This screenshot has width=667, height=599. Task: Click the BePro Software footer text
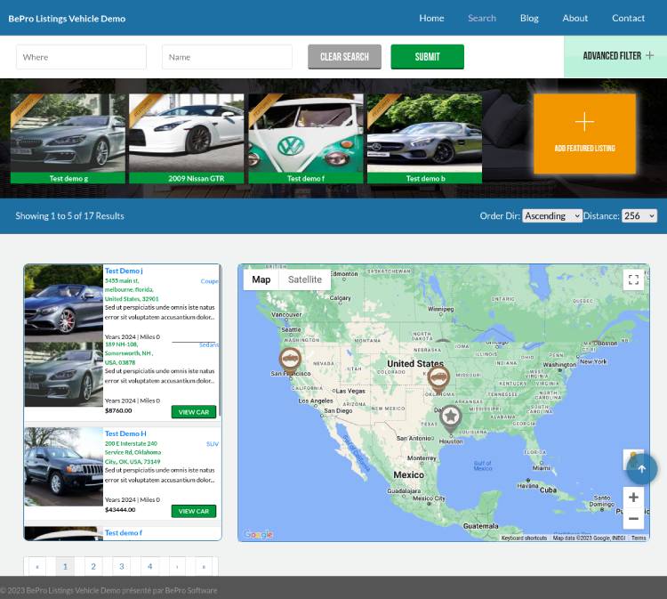pyautogui.click(x=191, y=590)
